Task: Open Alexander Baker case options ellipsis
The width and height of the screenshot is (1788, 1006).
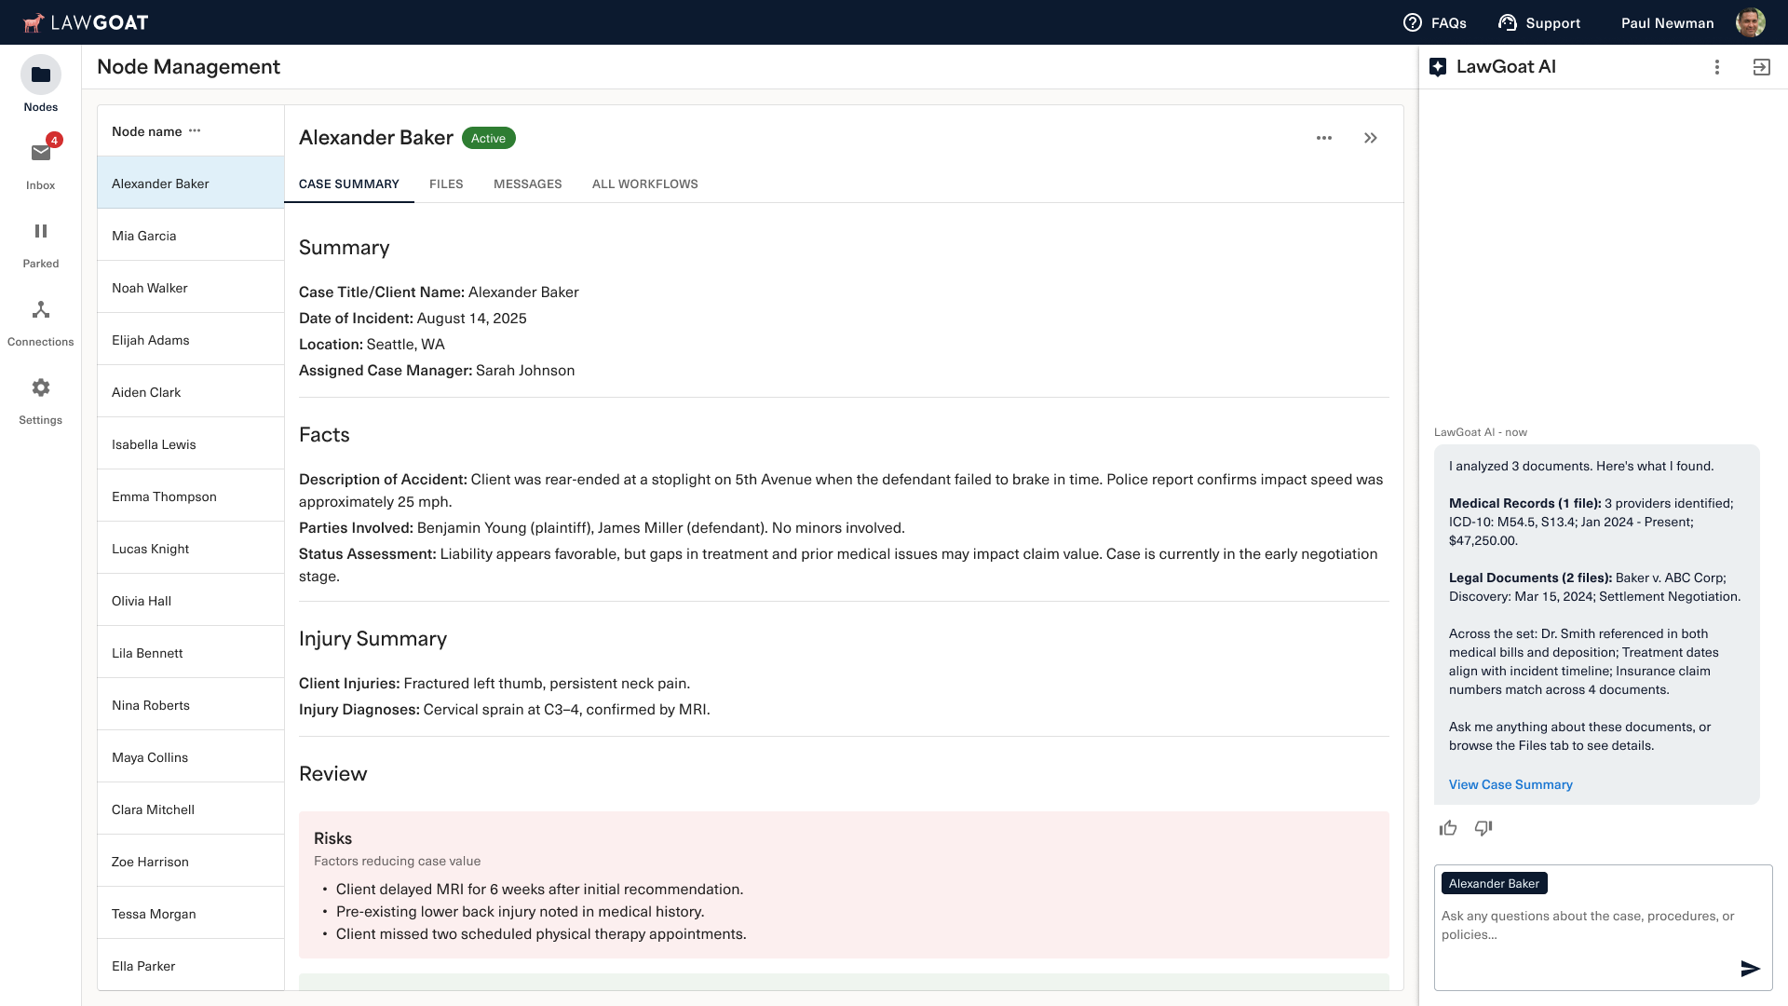Action: click(1324, 138)
